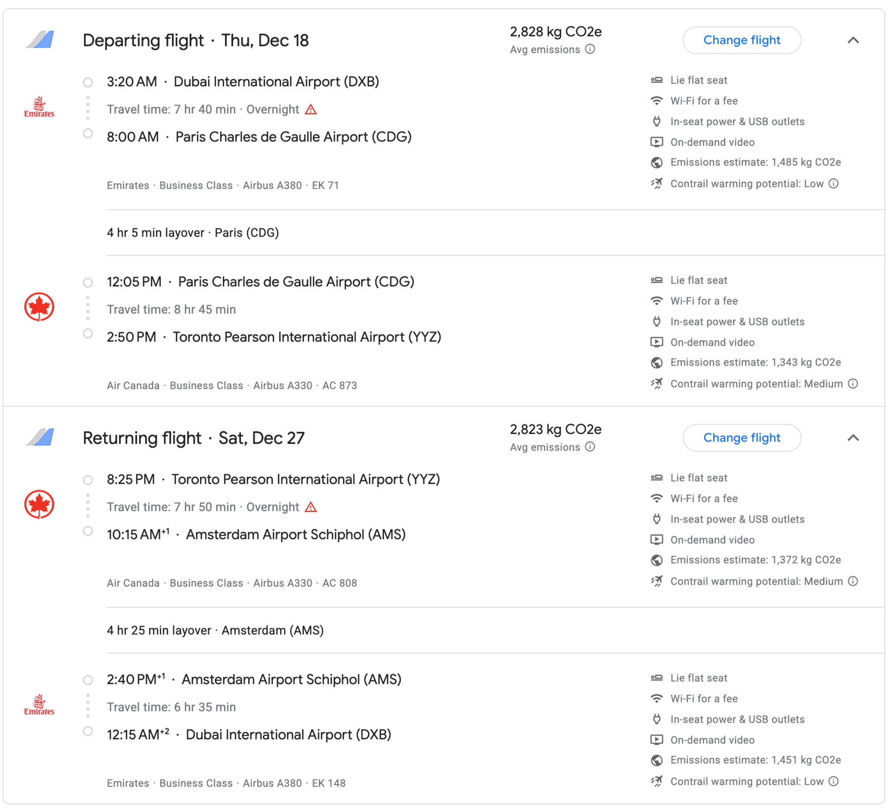Click the overnight warning icon on departing flight
Image resolution: width=893 pixels, height=811 pixels.
[x=311, y=109]
